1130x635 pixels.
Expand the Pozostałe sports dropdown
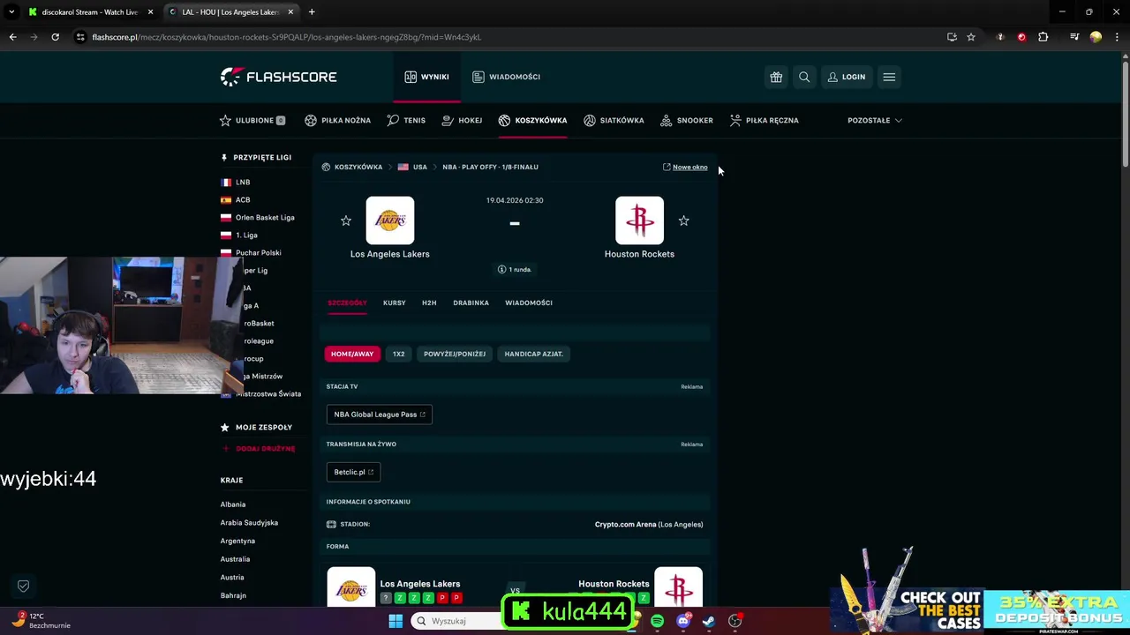pyautogui.click(x=874, y=120)
